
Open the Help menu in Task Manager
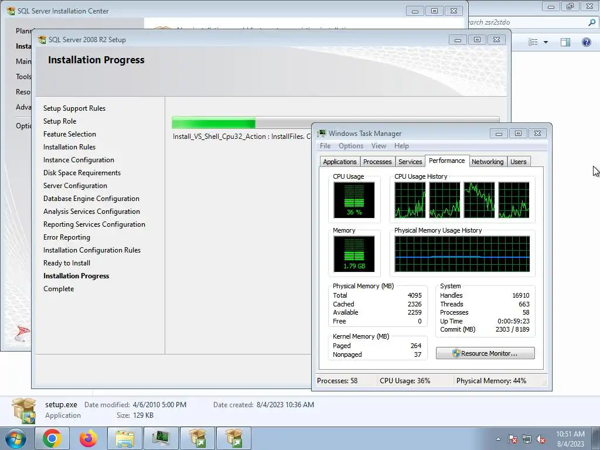point(401,146)
